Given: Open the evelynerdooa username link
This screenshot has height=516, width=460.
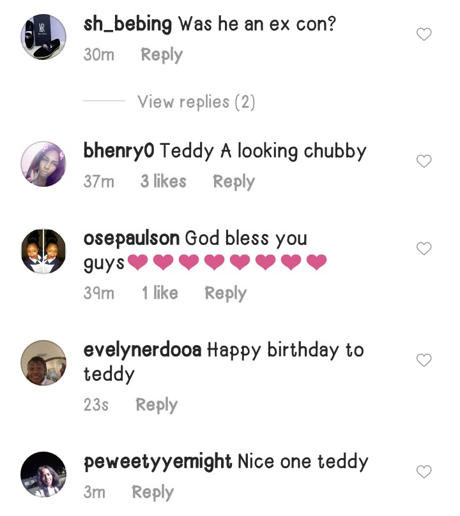Looking at the screenshot, I should 142,350.
